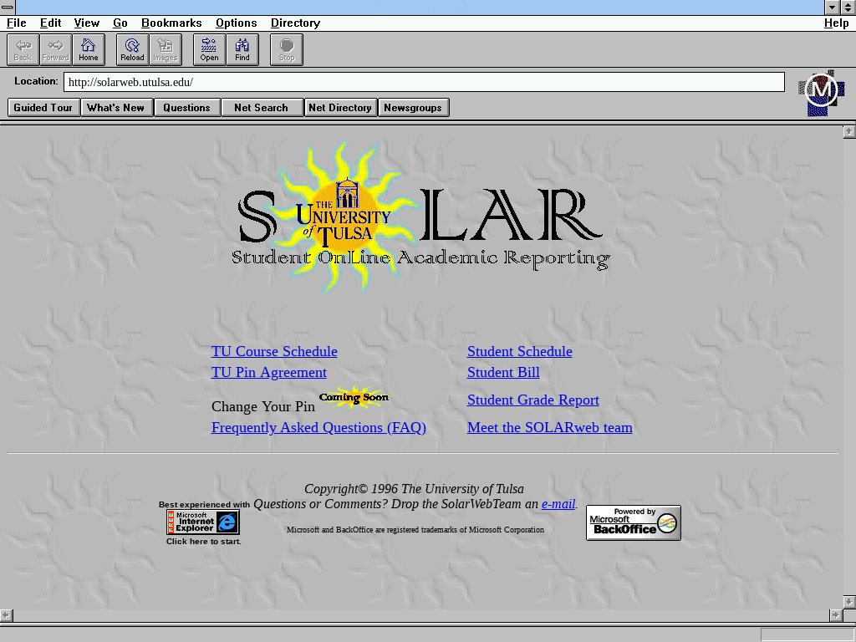The image size is (856, 642).
Task: Click the Location URL field
Action: tap(424, 82)
